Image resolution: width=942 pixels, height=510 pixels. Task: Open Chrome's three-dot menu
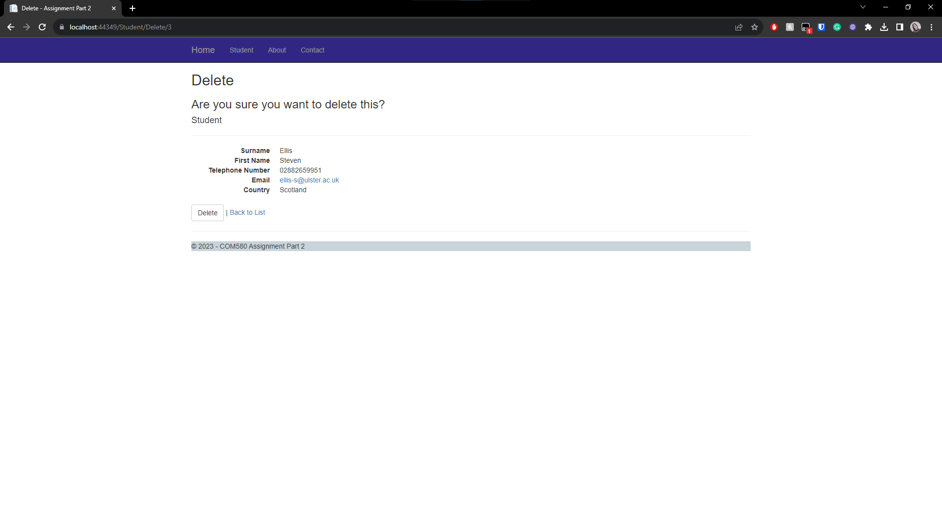click(932, 27)
